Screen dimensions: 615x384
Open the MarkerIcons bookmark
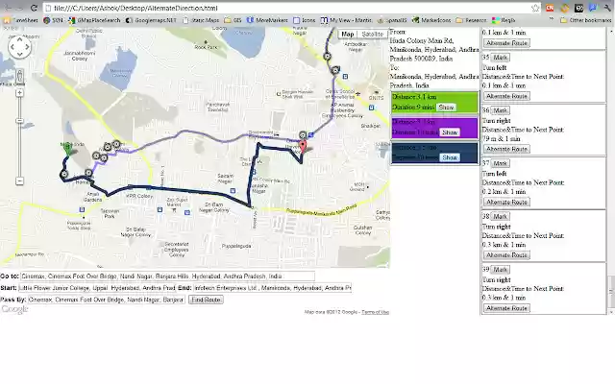coord(431,20)
